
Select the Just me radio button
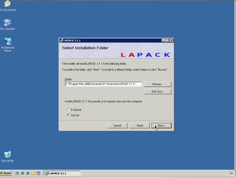68,115
